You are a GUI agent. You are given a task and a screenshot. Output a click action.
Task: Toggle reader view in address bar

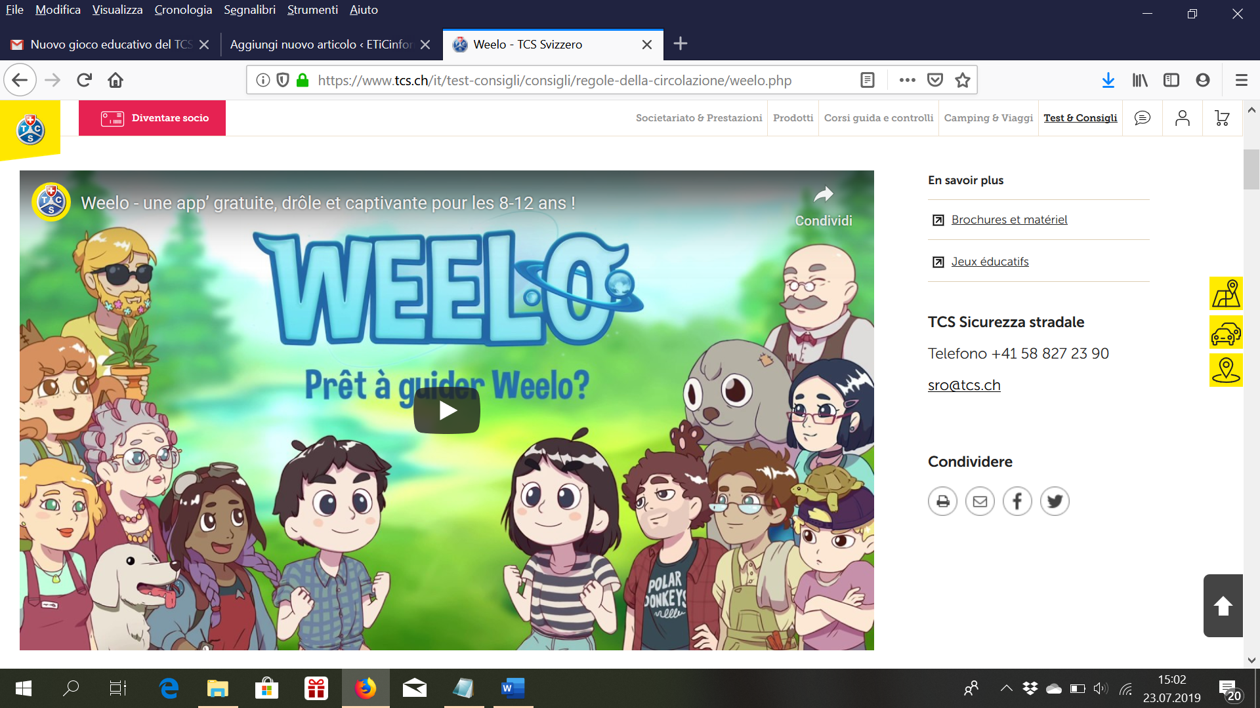(868, 80)
